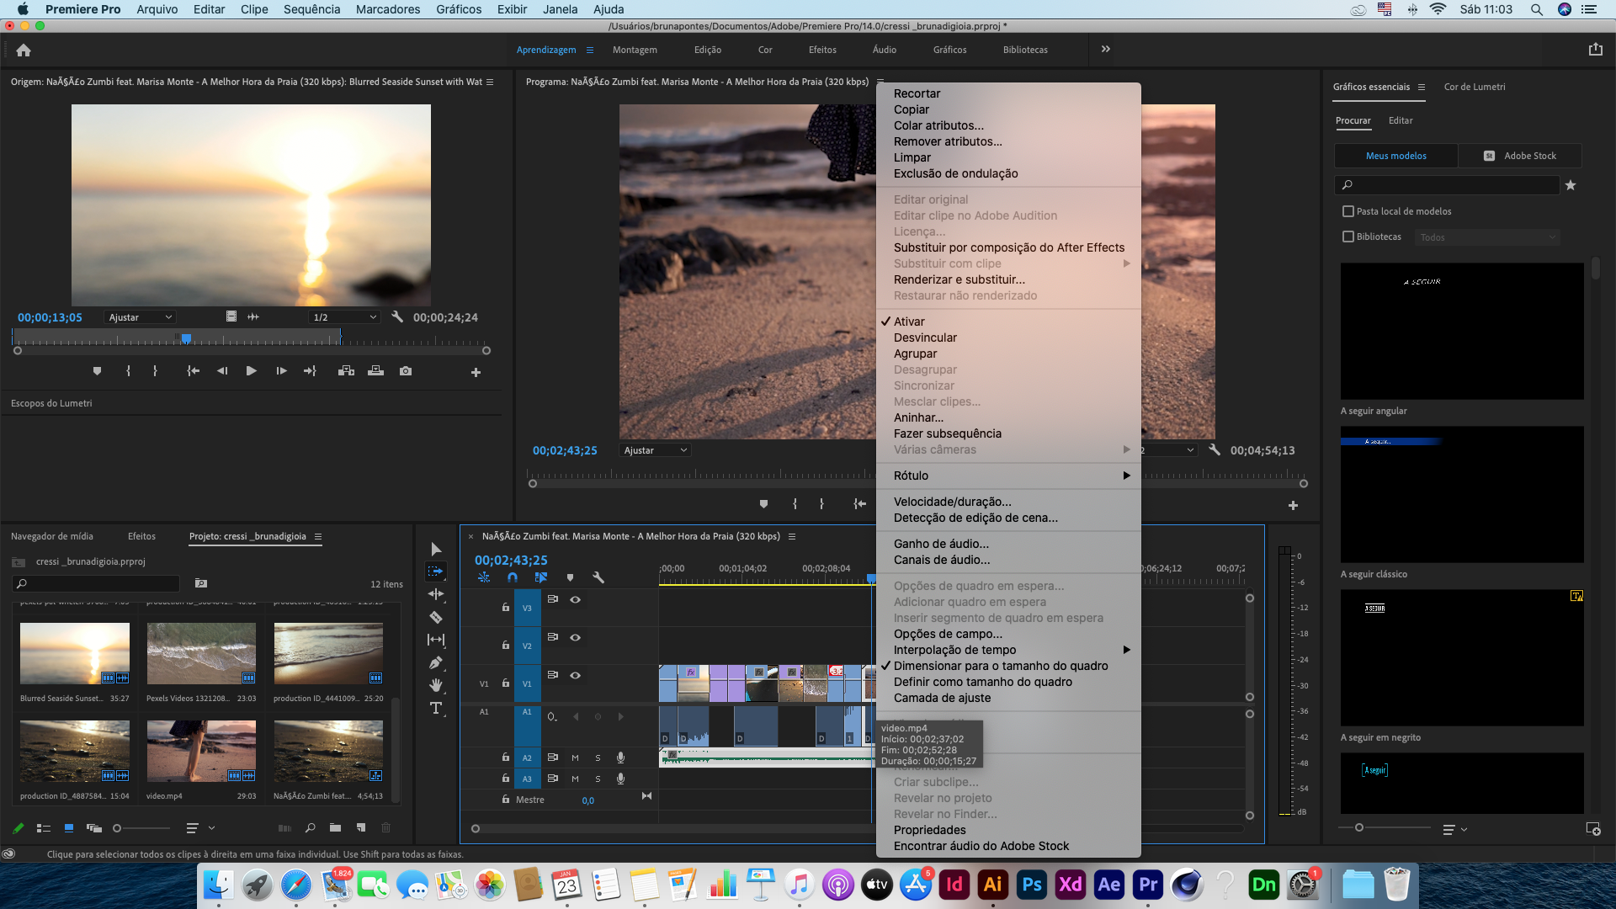Select Recortar in the context menu
The height and width of the screenshot is (909, 1616).
point(917,93)
